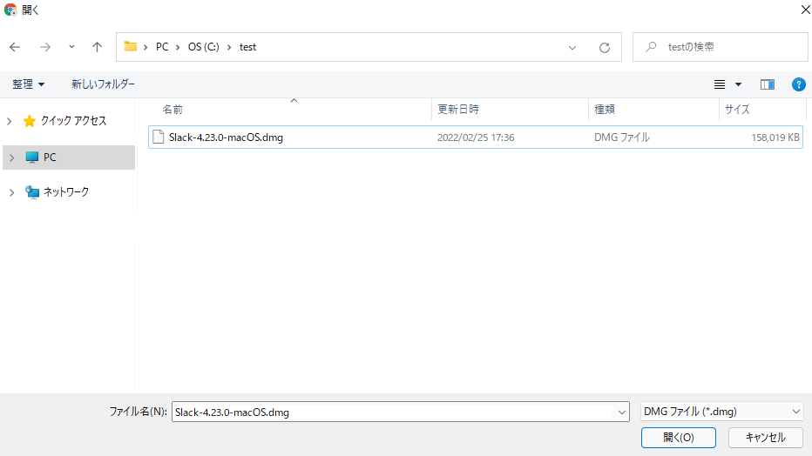Select OS (C:) in the breadcrumb

click(x=204, y=47)
